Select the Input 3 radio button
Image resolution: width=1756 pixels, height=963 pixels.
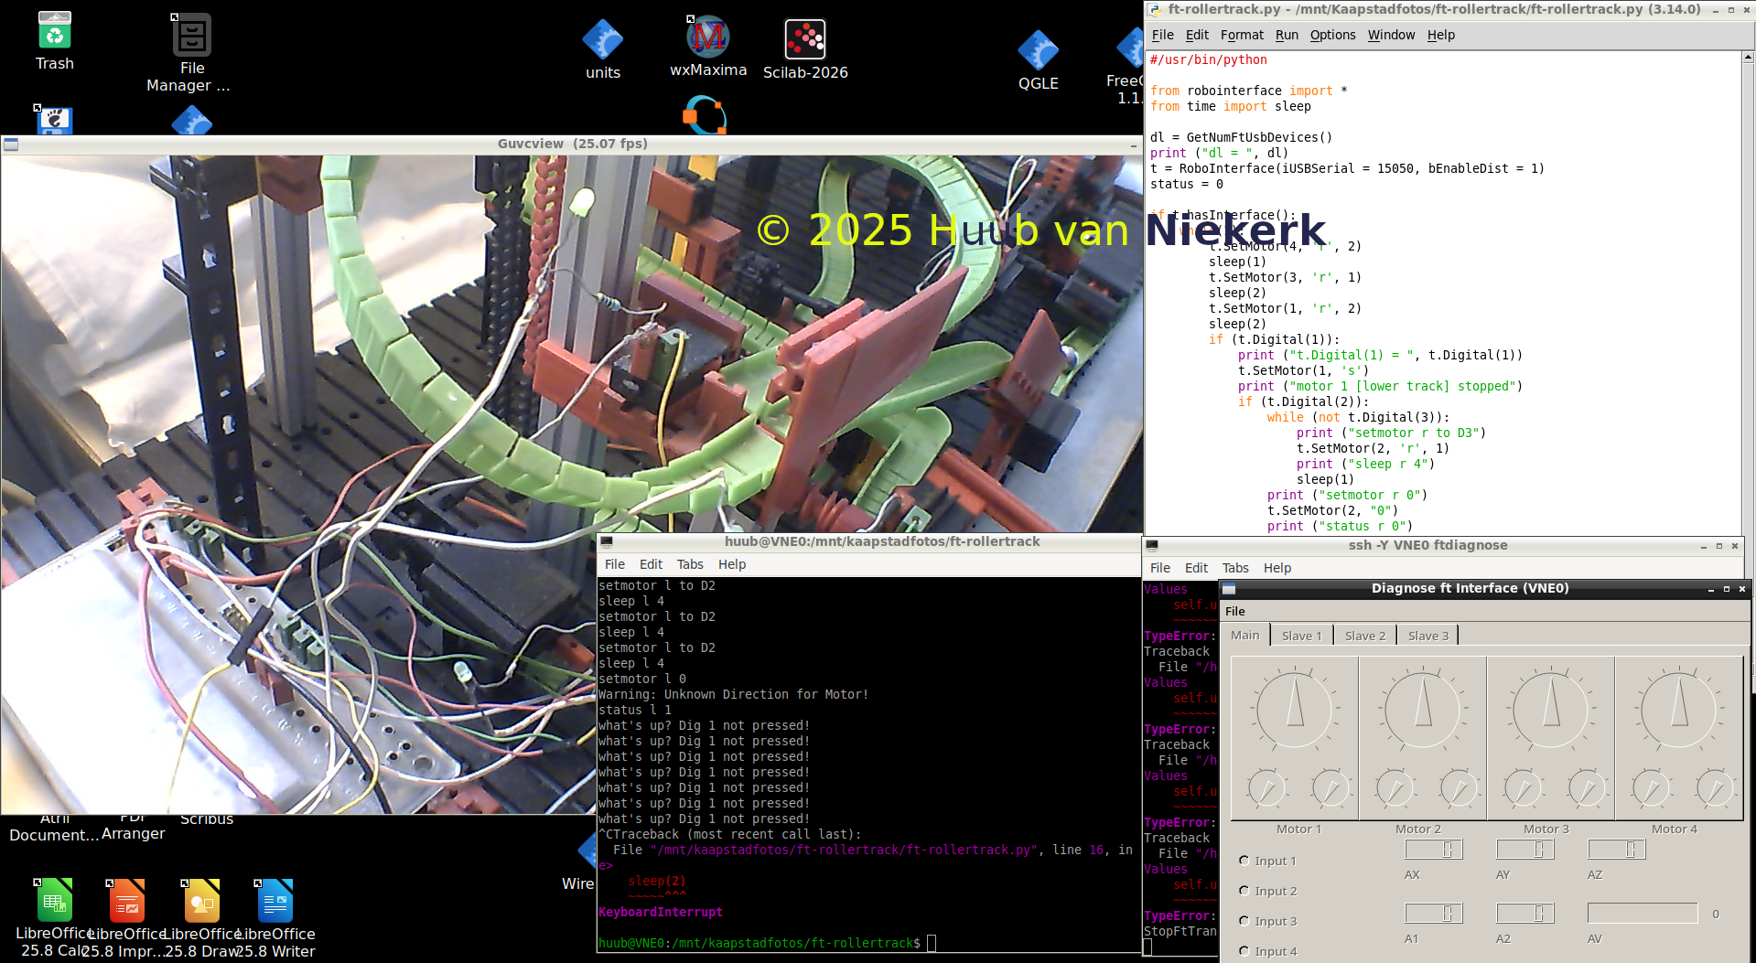click(x=1244, y=921)
